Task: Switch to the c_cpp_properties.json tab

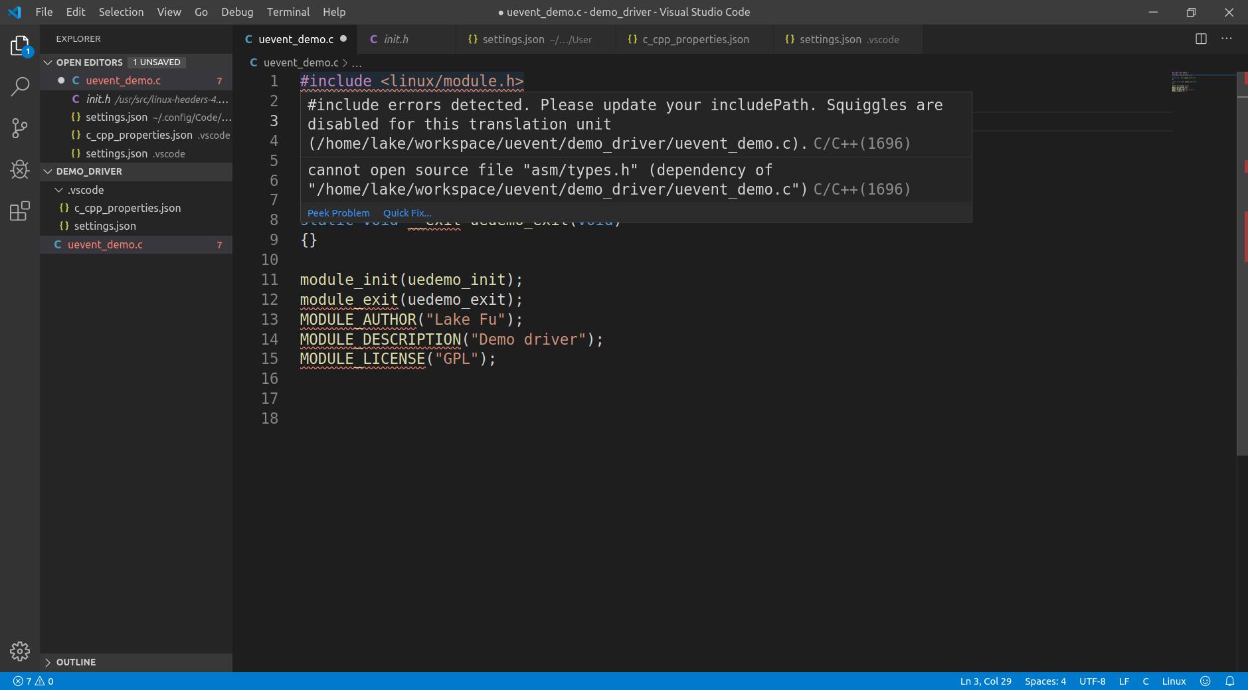Action: tap(695, 39)
